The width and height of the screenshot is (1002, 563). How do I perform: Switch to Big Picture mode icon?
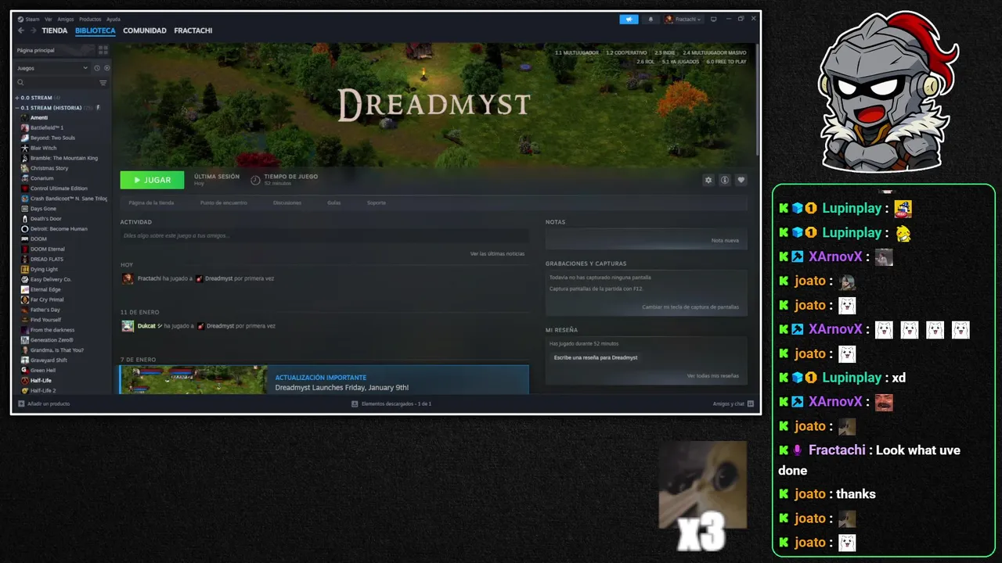(713, 19)
